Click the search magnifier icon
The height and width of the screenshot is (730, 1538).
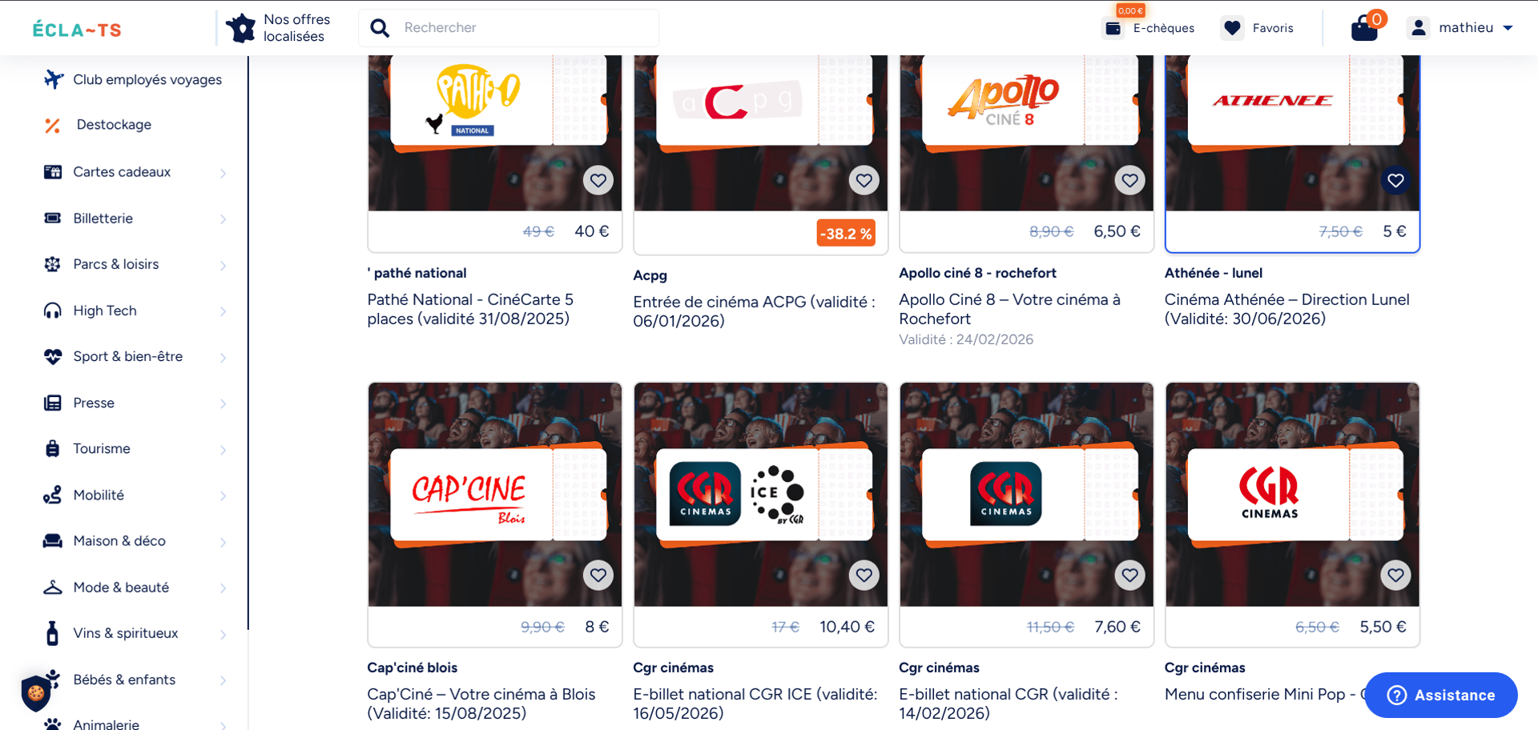380,28
